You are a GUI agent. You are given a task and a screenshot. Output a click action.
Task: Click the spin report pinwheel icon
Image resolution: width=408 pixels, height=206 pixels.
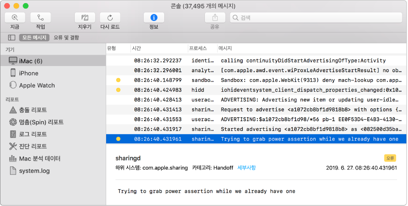[x=13, y=122]
